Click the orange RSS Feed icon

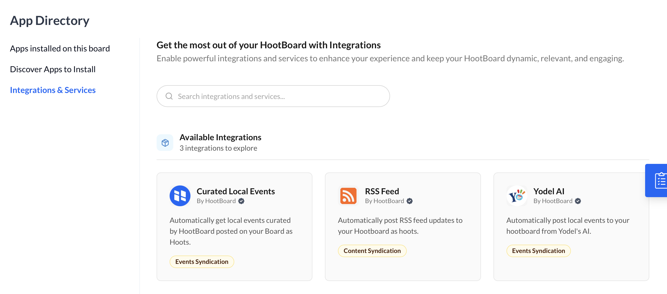348,196
